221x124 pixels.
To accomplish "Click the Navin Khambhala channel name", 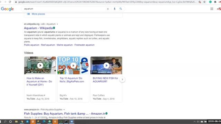I will (x=36, y=95).
